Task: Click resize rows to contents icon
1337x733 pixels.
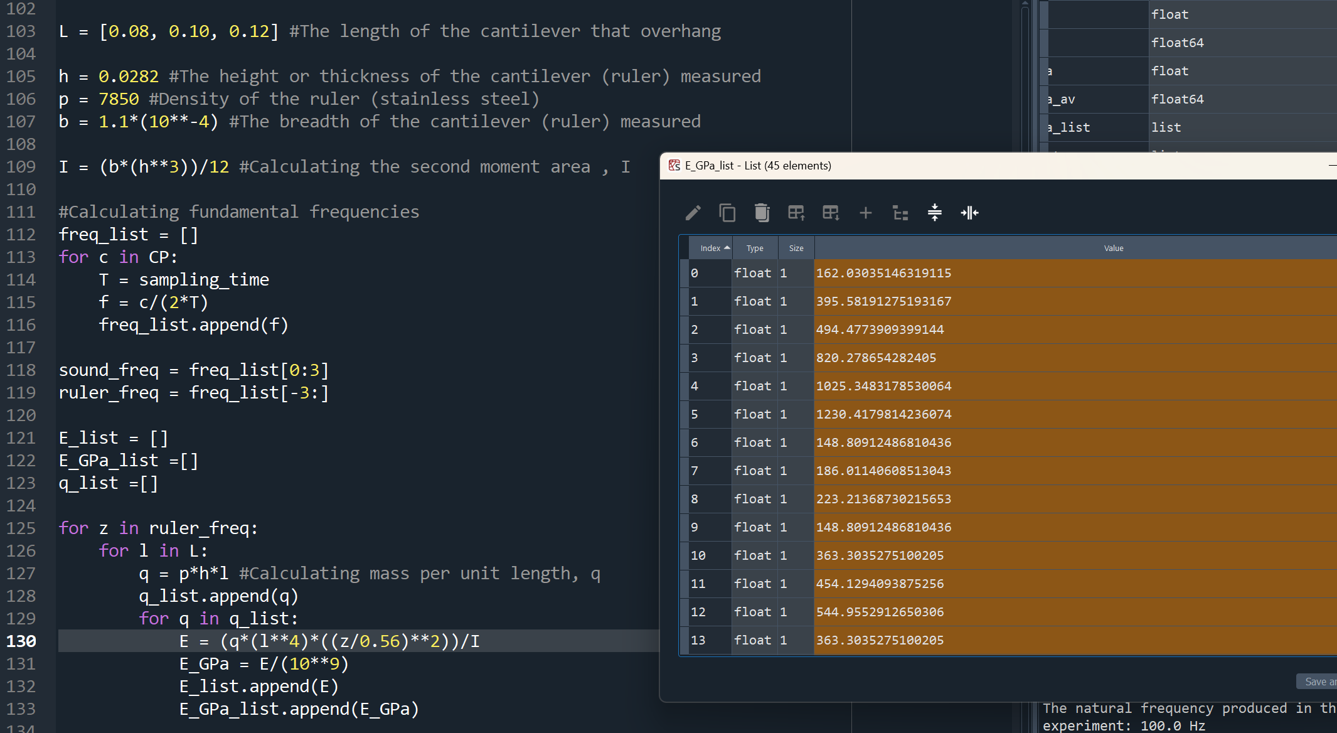Action: pyautogui.click(x=935, y=213)
